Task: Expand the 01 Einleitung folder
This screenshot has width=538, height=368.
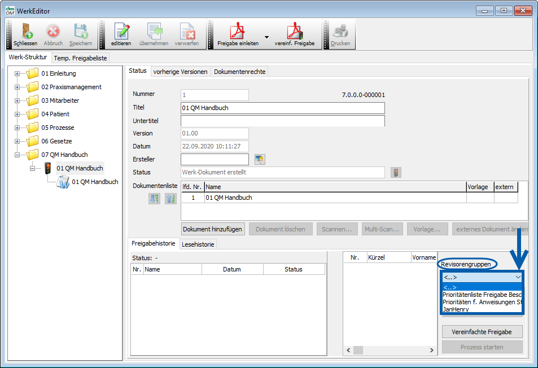Action: click(x=18, y=73)
